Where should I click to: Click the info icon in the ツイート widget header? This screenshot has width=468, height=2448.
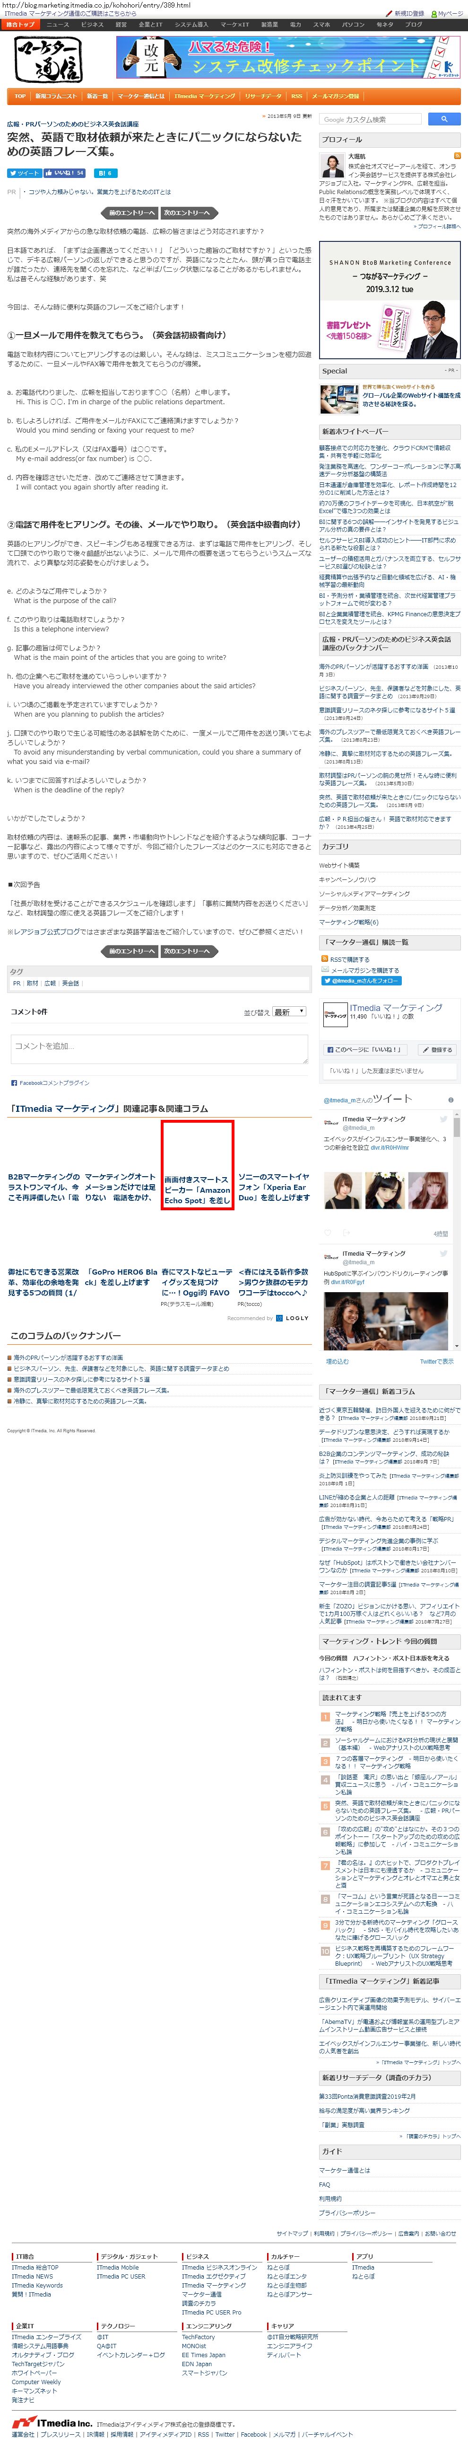click(450, 1100)
